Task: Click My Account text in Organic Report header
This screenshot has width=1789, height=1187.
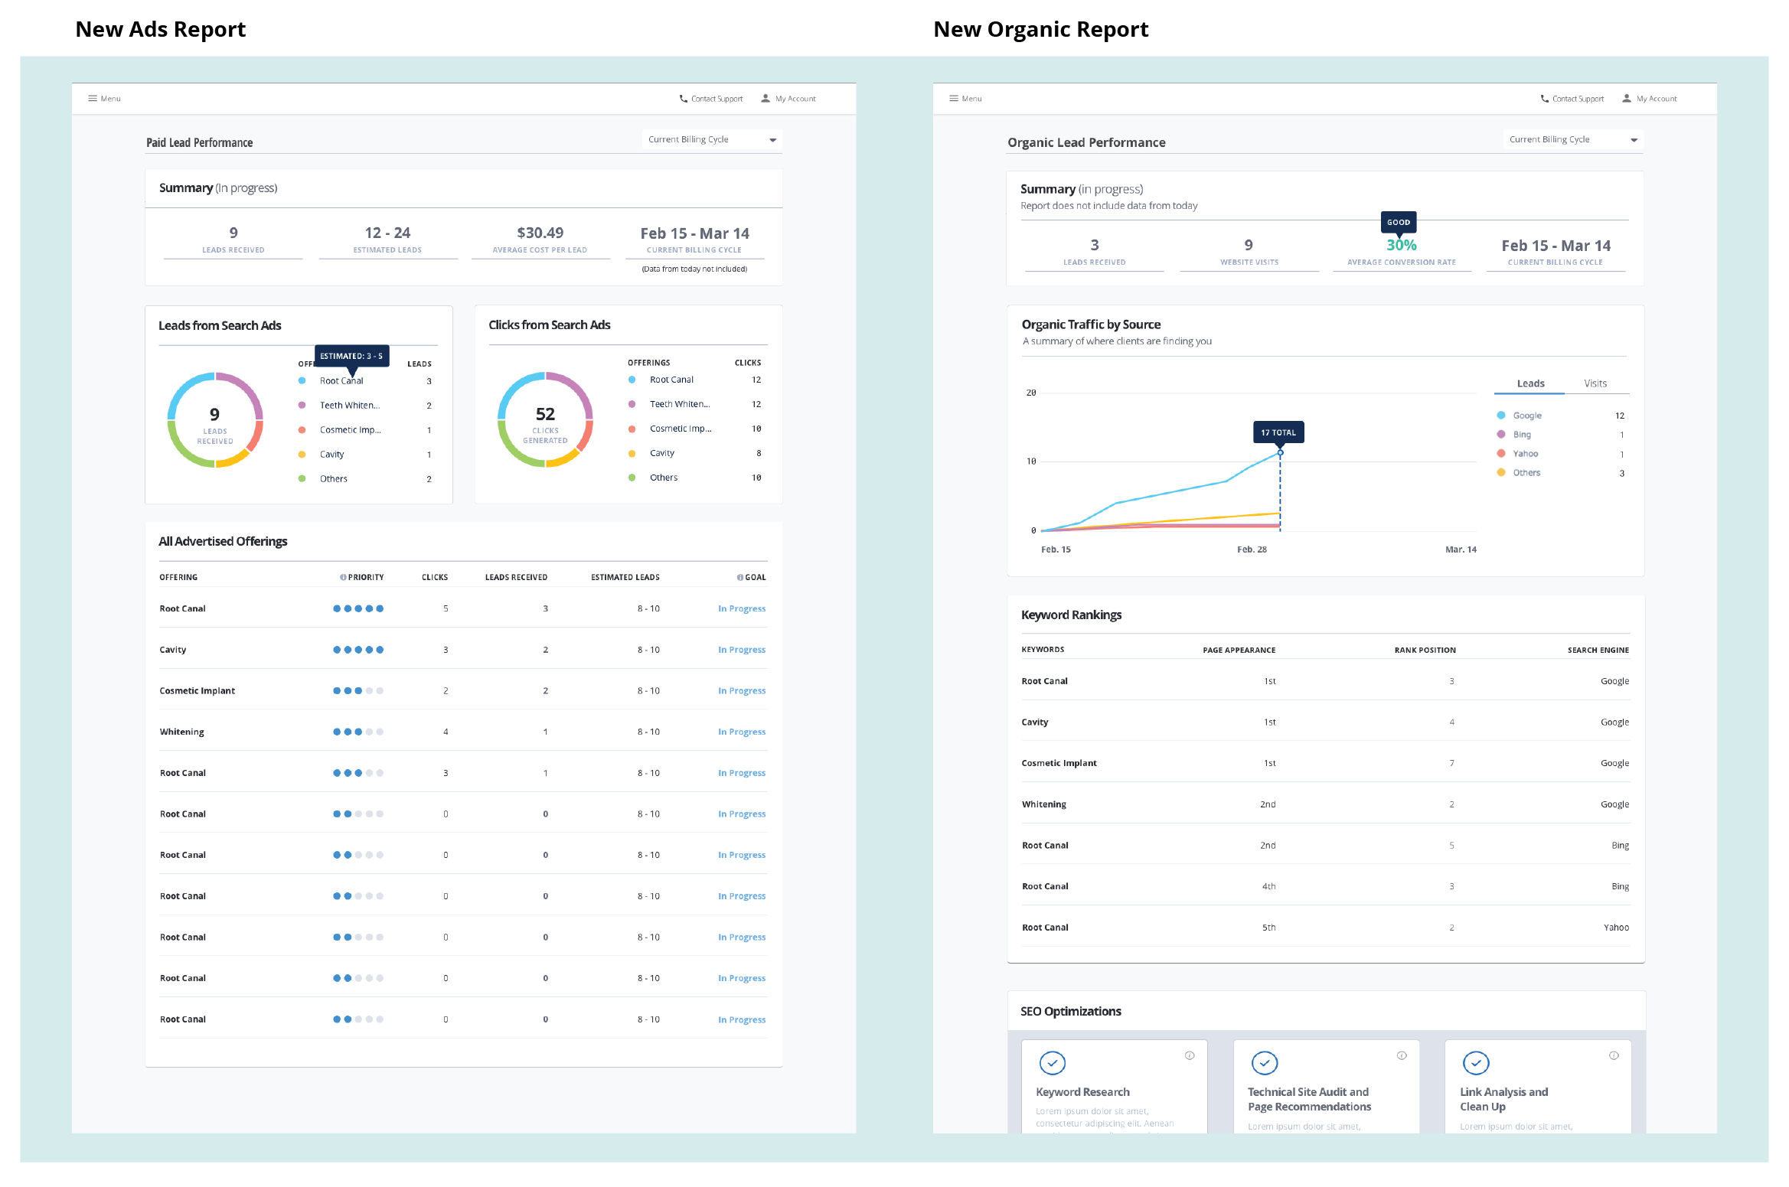Action: click(x=1657, y=99)
